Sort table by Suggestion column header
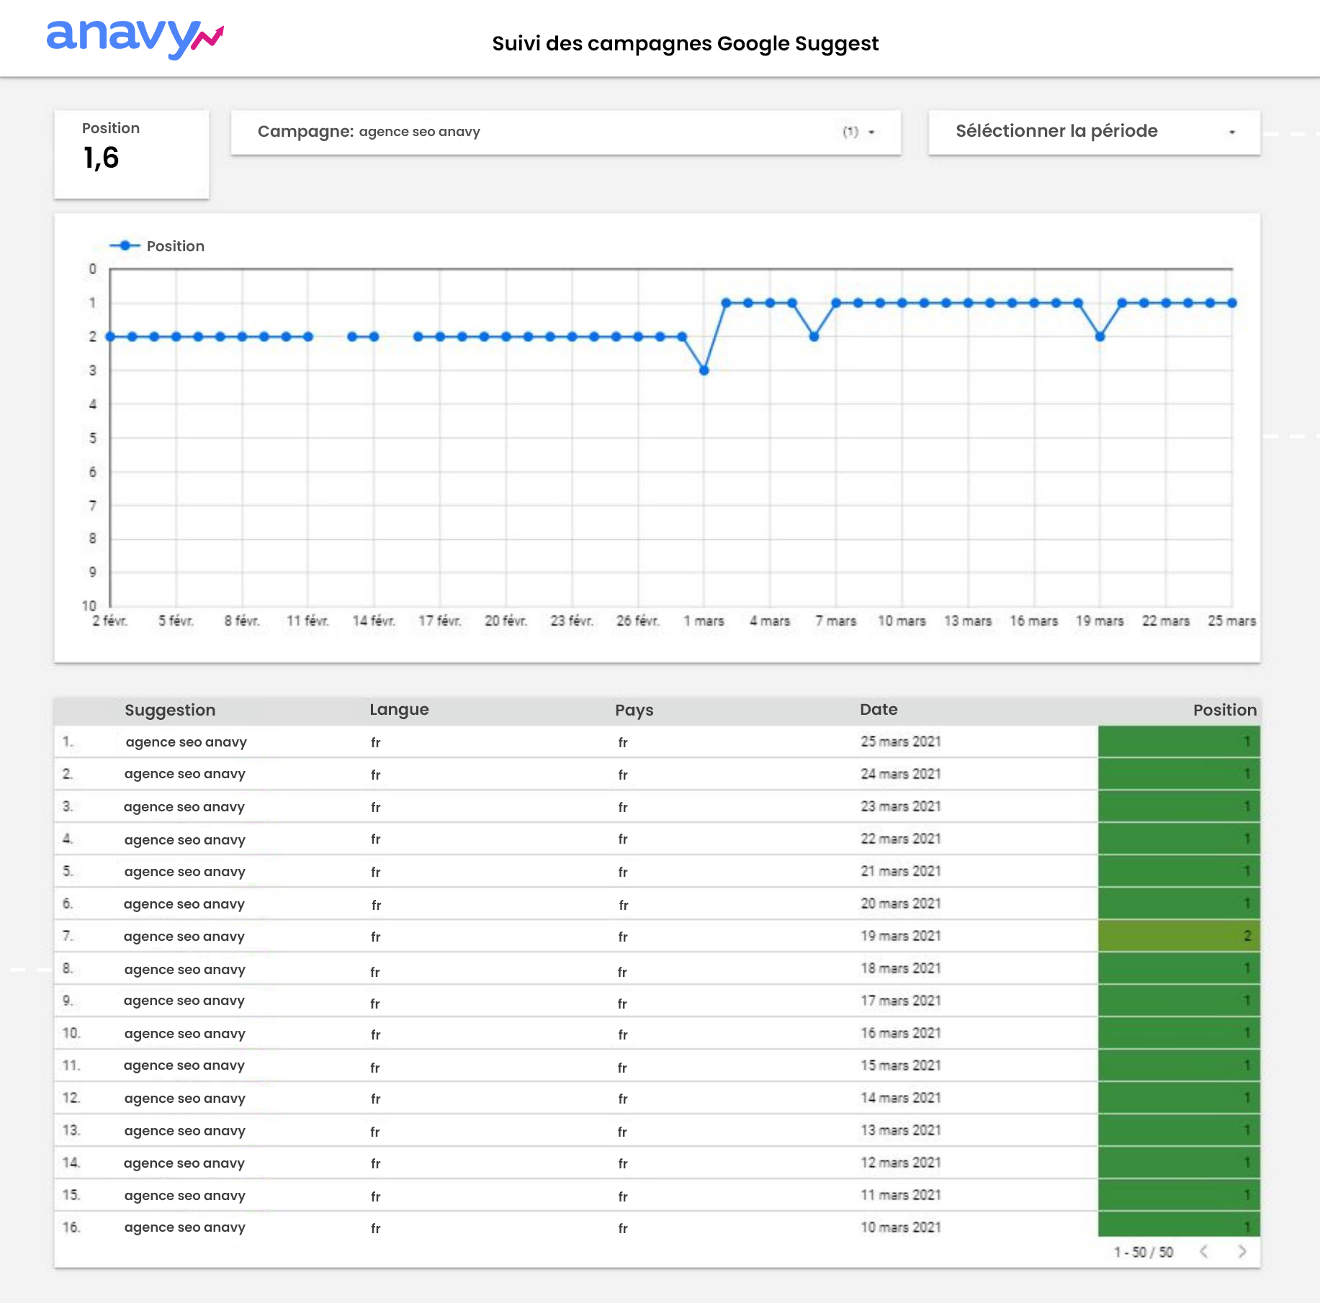The height and width of the screenshot is (1303, 1320). coord(170,710)
